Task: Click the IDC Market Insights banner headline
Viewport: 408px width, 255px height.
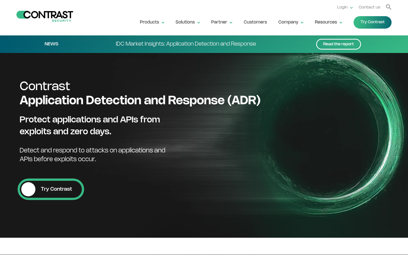Action: point(186,44)
